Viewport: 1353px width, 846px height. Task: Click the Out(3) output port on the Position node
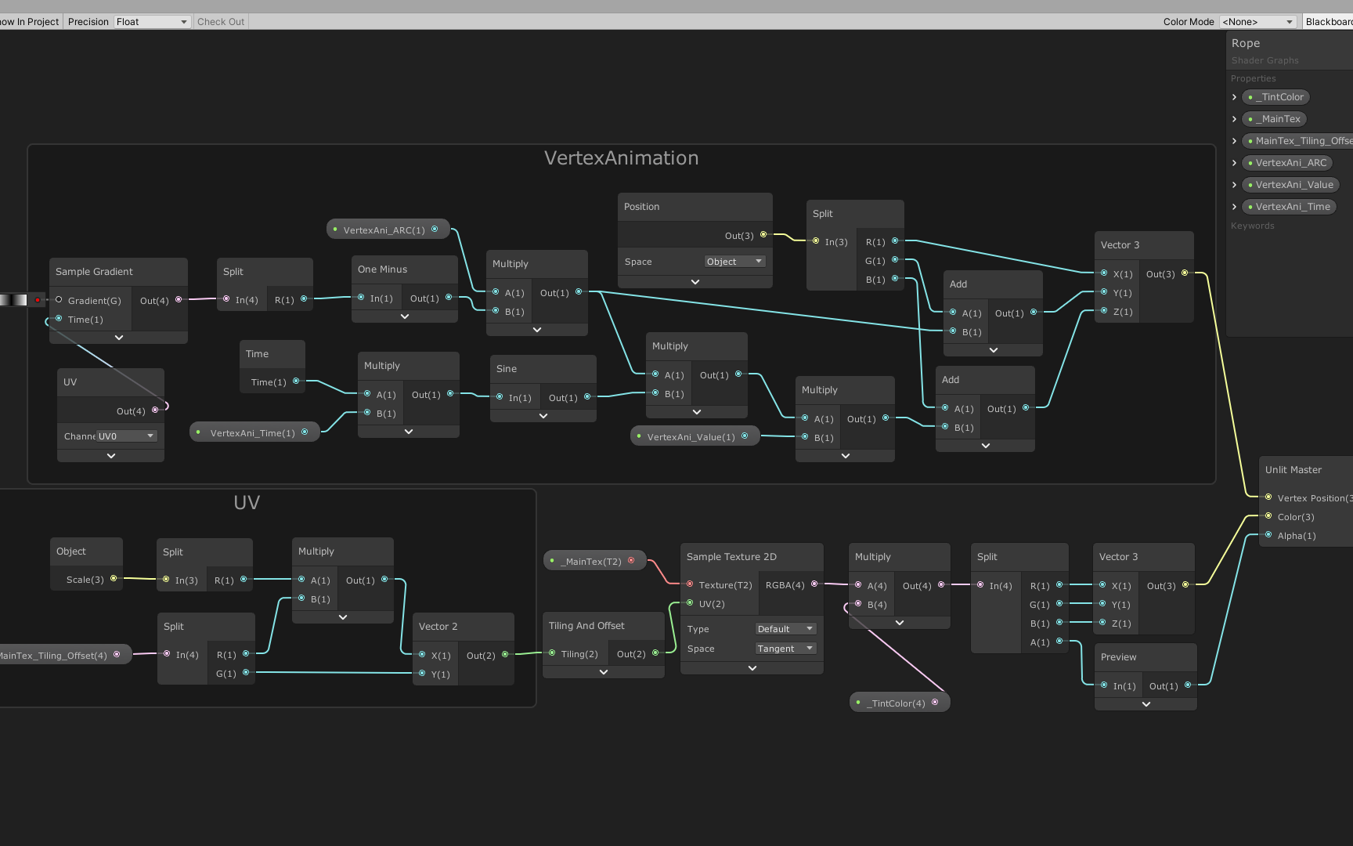(763, 235)
